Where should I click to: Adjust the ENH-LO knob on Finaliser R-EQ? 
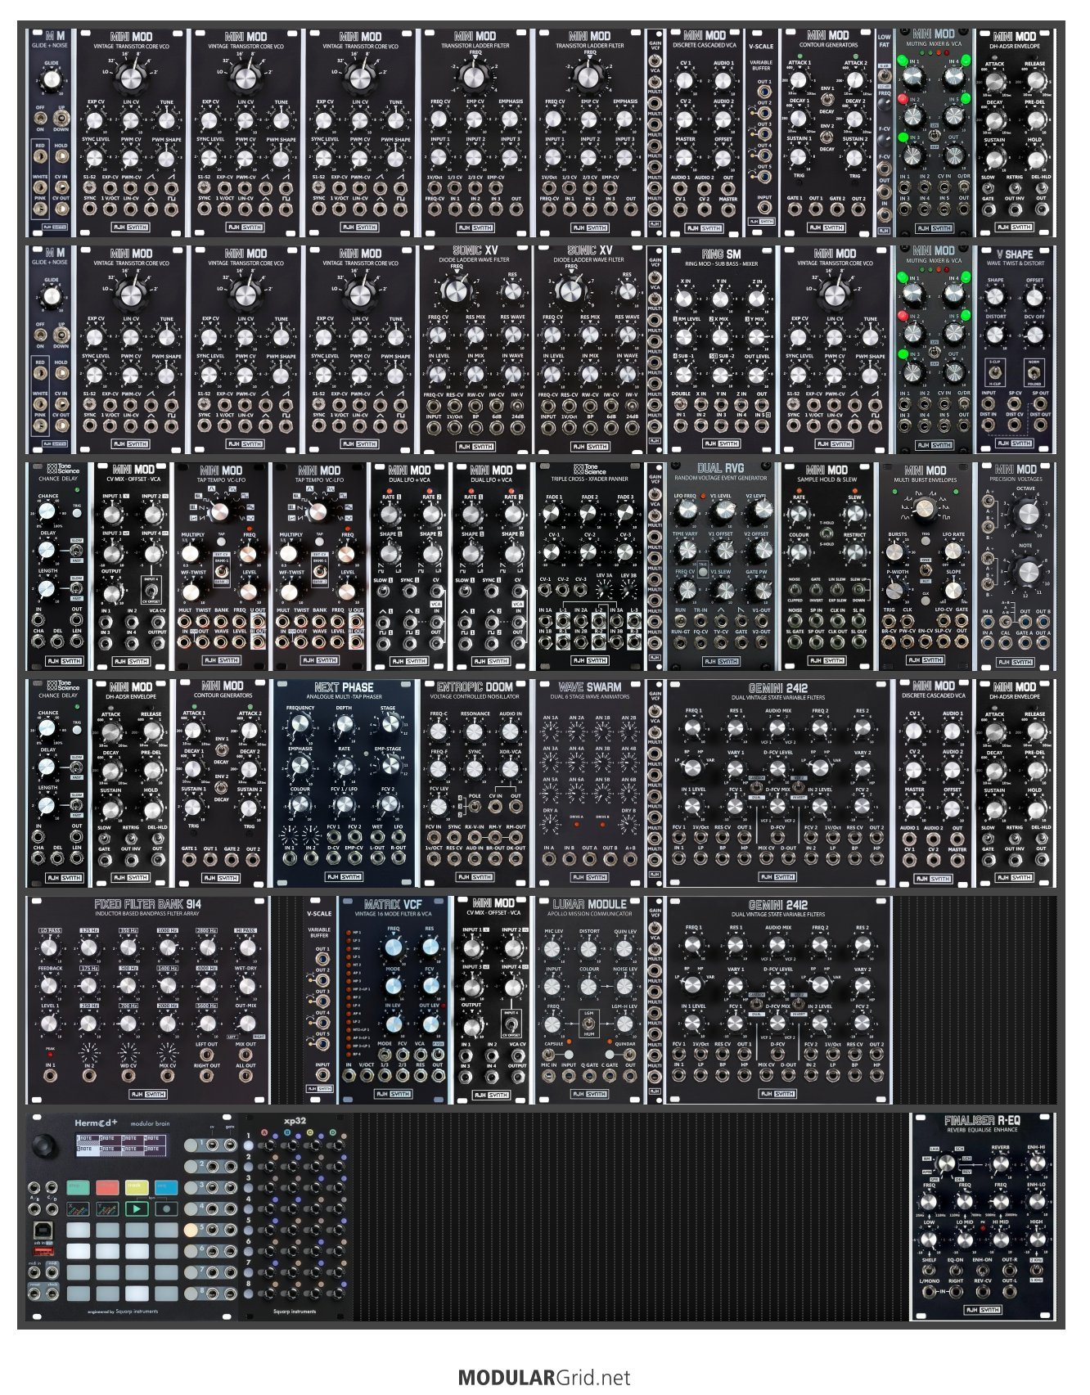pyautogui.click(x=1036, y=1200)
